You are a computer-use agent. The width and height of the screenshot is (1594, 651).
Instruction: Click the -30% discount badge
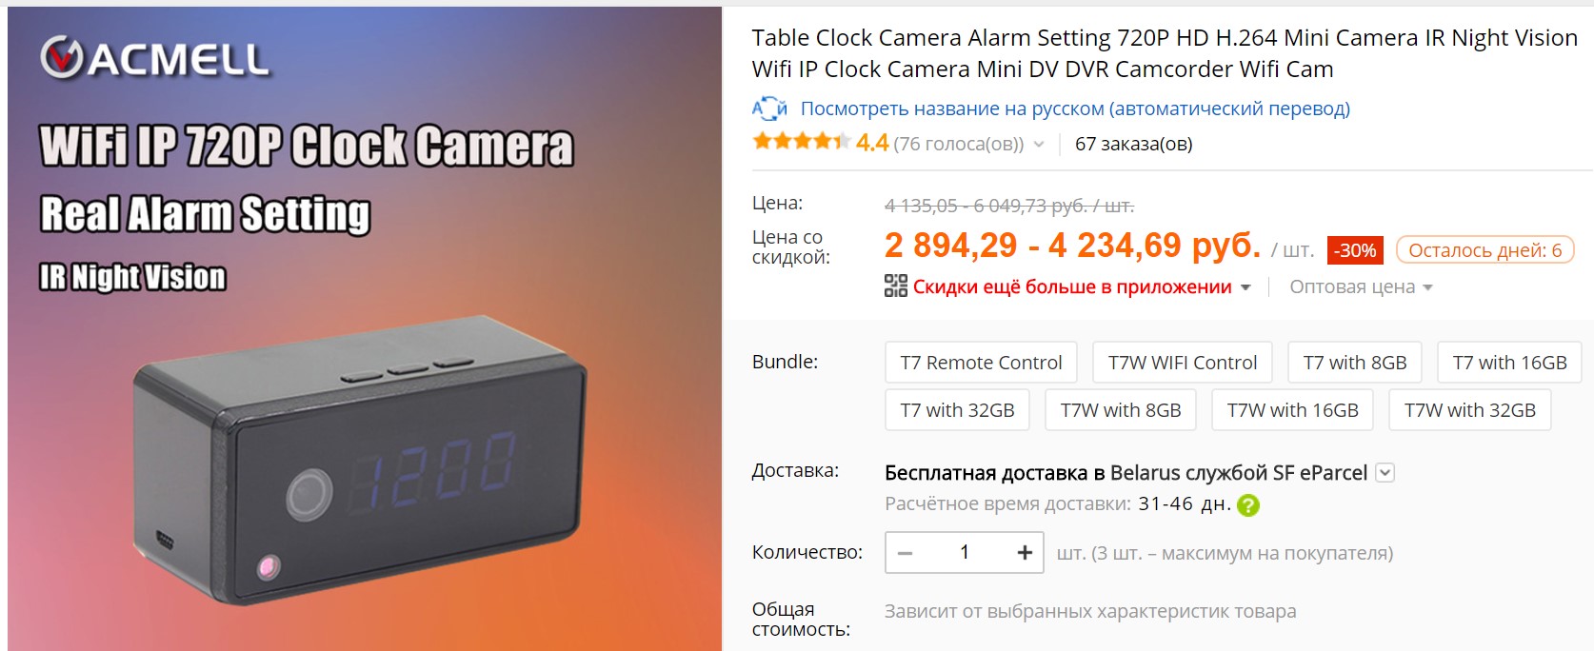1354,250
